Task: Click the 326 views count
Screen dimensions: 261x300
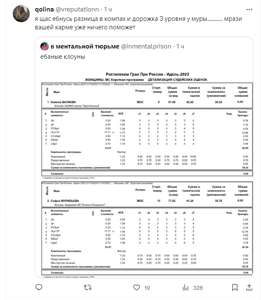Action: click(x=198, y=288)
